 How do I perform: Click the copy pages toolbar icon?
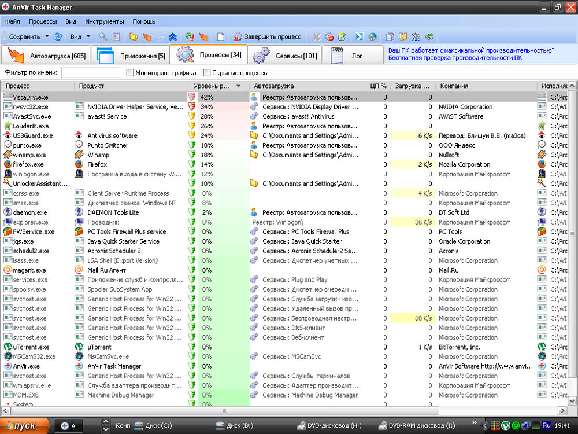[390, 36]
